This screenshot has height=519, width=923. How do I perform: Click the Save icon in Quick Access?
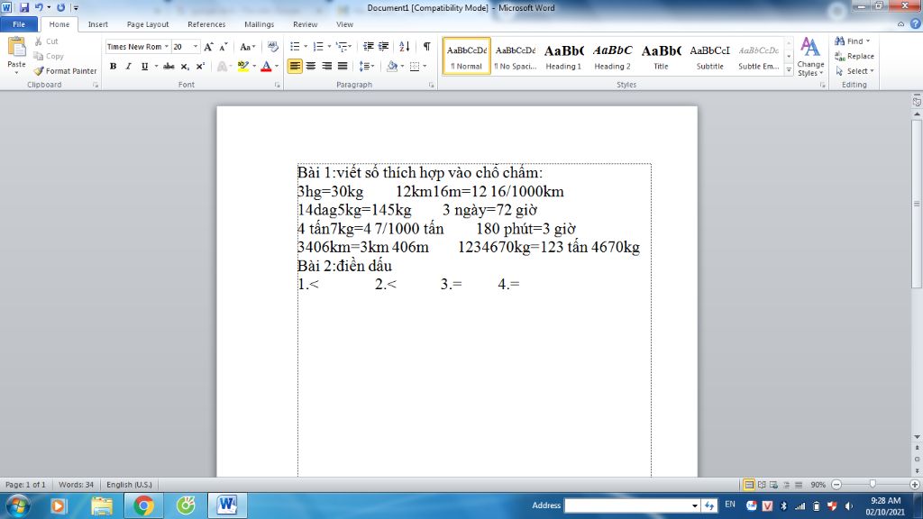point(24,7)
